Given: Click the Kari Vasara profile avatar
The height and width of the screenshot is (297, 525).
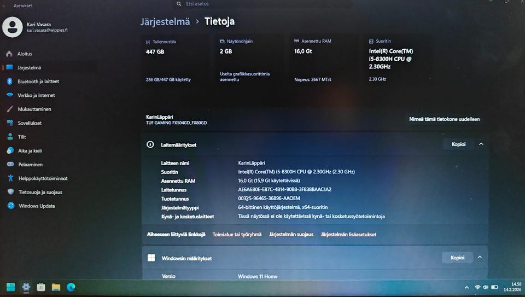Looking at the screenshot, I should point(13,27).
